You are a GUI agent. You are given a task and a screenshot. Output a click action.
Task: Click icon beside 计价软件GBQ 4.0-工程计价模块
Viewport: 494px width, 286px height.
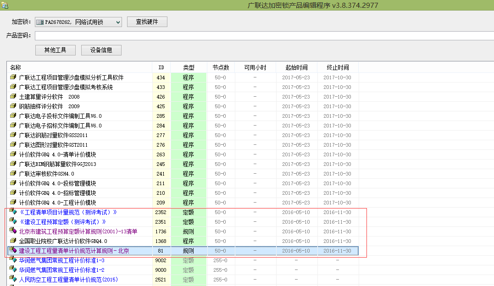point(13,202)
